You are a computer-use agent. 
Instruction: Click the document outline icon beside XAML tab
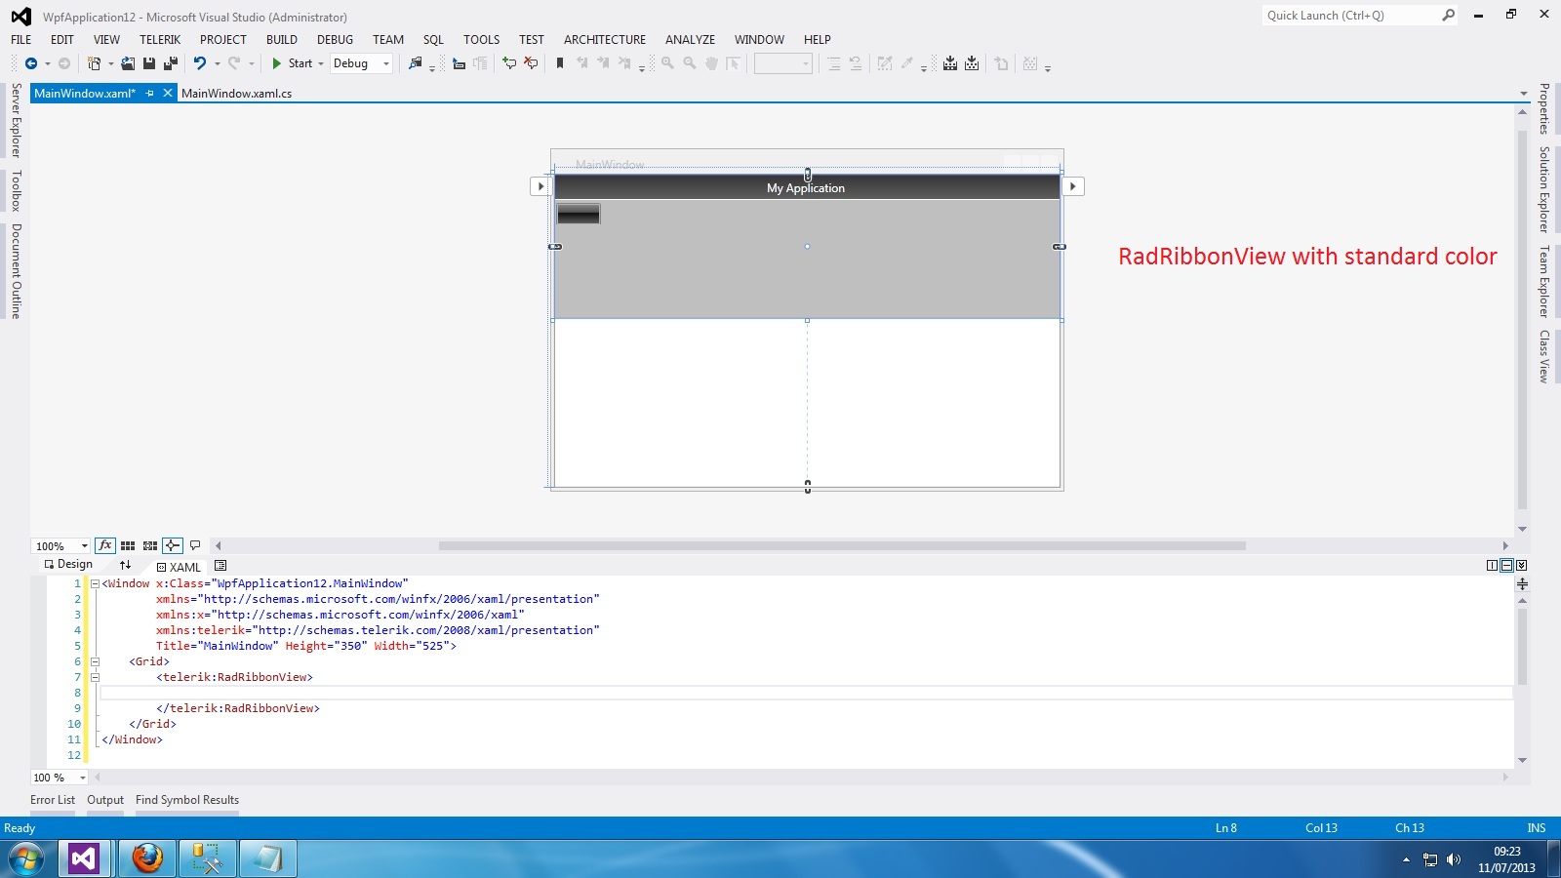pos(220,566)
